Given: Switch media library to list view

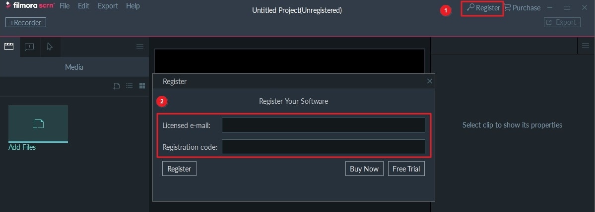Looking at the screenshot, I should pos(130,86).
